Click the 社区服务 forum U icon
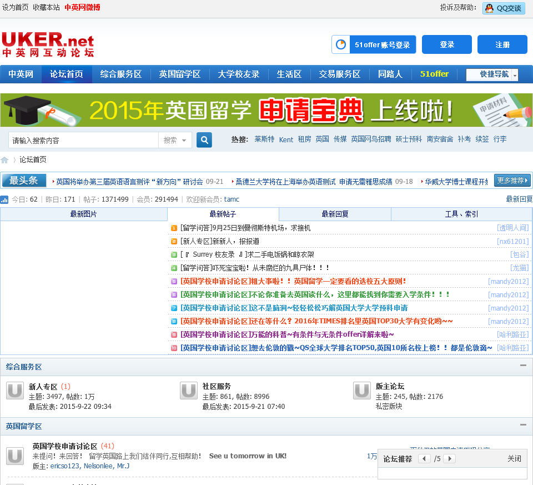This screenshot has height=485, width=533. (x=189, y=391)
